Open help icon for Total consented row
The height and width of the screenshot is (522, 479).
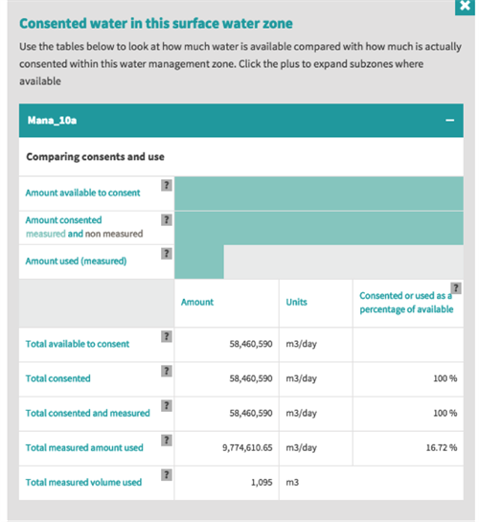coord(167,371)
